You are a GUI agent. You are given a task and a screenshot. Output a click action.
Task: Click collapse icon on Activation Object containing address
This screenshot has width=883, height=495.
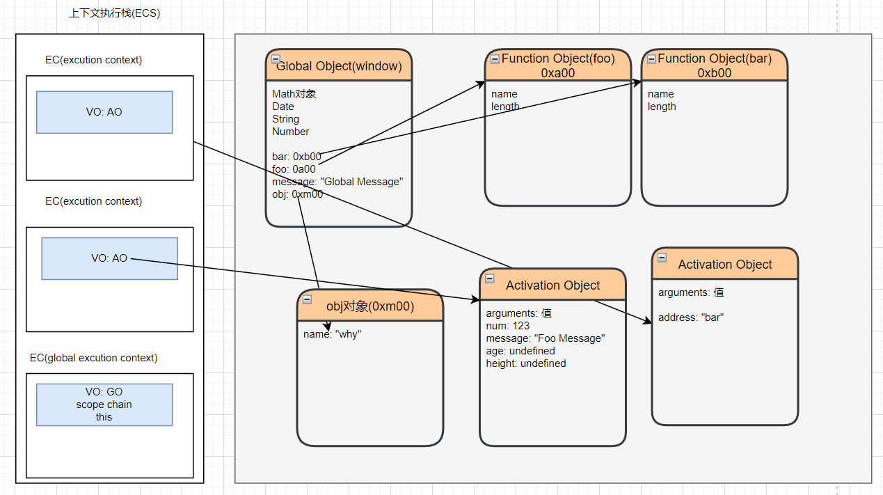coord(662,258)
